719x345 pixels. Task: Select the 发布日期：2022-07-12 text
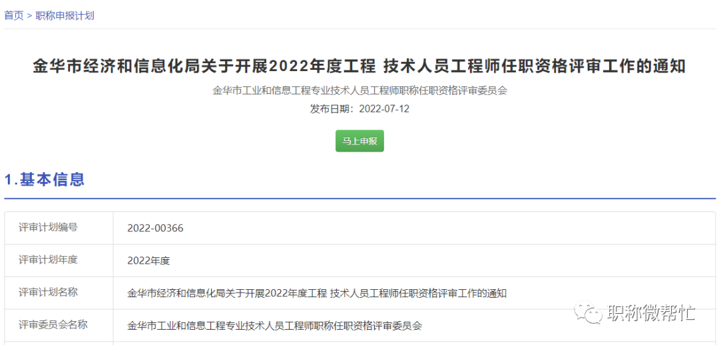pos(359,110)
